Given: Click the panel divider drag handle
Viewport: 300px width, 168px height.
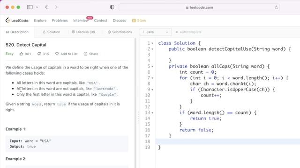Looking at the screenshot, I should pyautogui.click(x=138, y=118).
